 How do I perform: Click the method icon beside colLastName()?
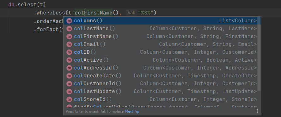click(x=69, y=29)
